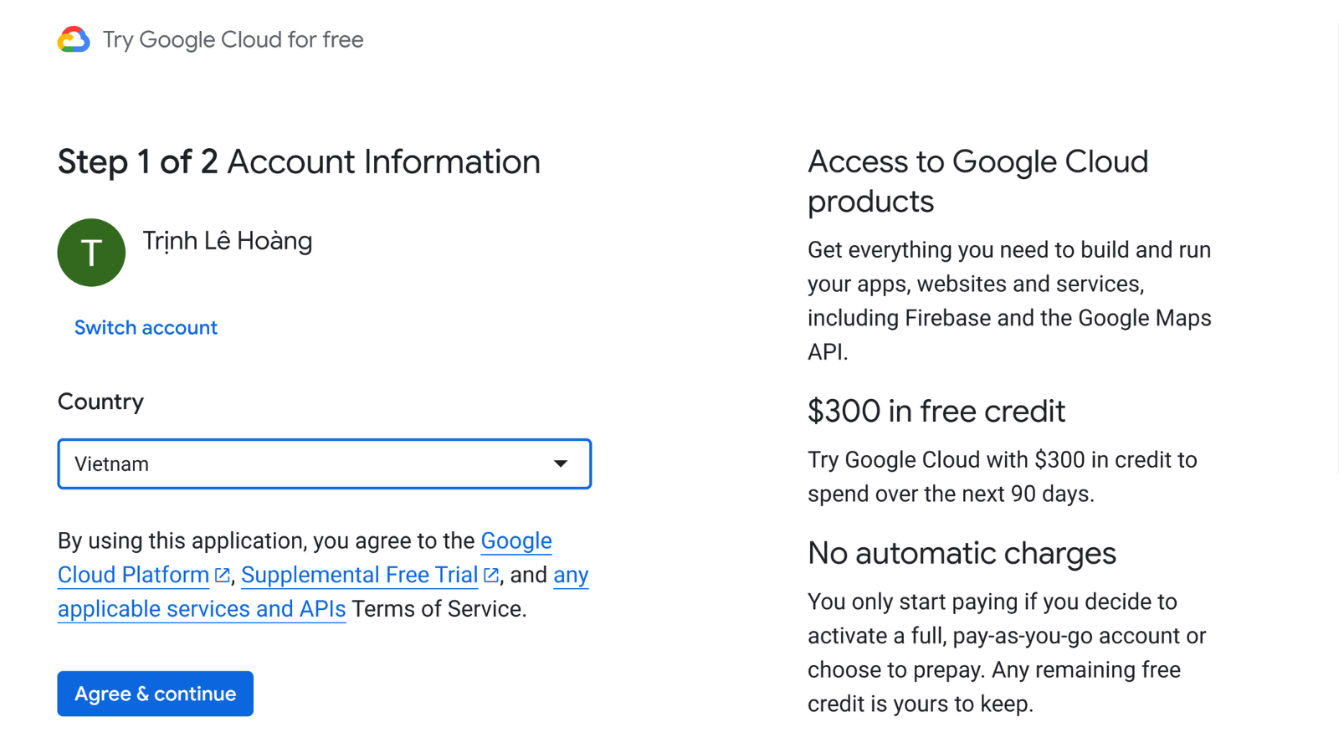The image size is (1339, 753).
Task: Click external-link icon after Supplemental Free Trial
Action: tap(491, 576)
